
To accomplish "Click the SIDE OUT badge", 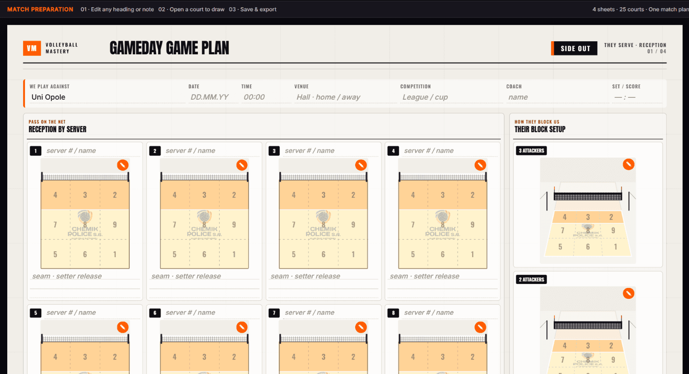I will click(574, 48).
